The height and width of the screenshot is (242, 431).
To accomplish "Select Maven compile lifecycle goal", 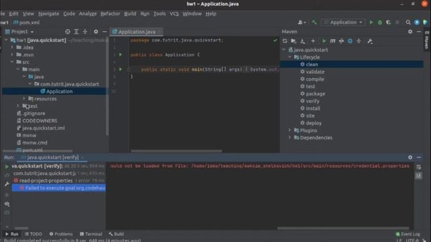I will [x=315, y=79].
